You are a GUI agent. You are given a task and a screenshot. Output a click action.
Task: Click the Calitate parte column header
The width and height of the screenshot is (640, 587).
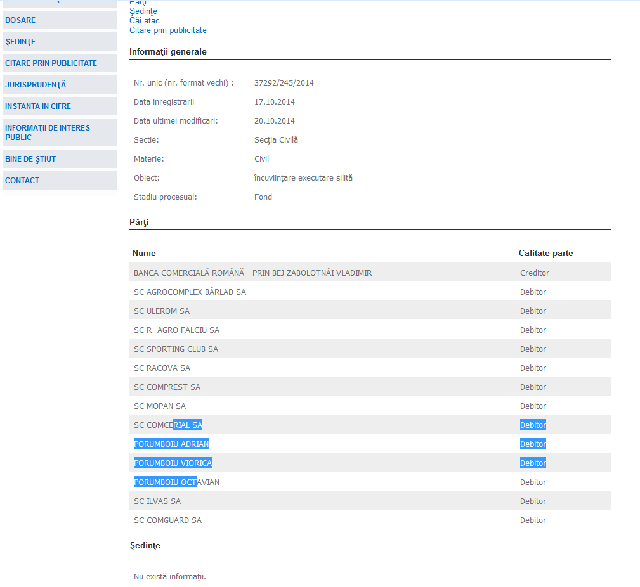[x=545, y=254]
